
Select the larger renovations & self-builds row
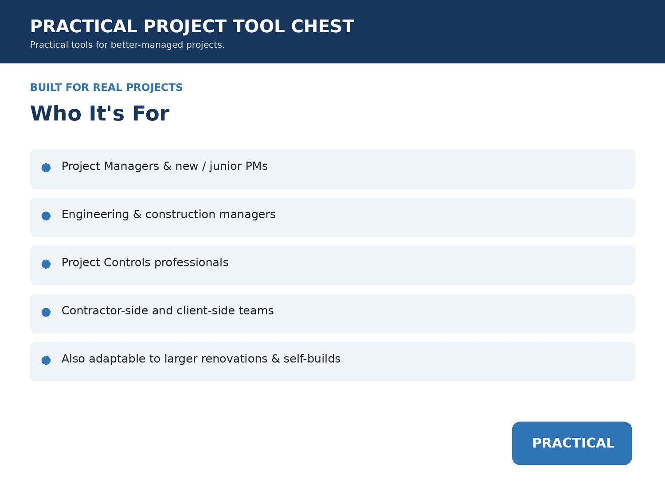[332, 362]
